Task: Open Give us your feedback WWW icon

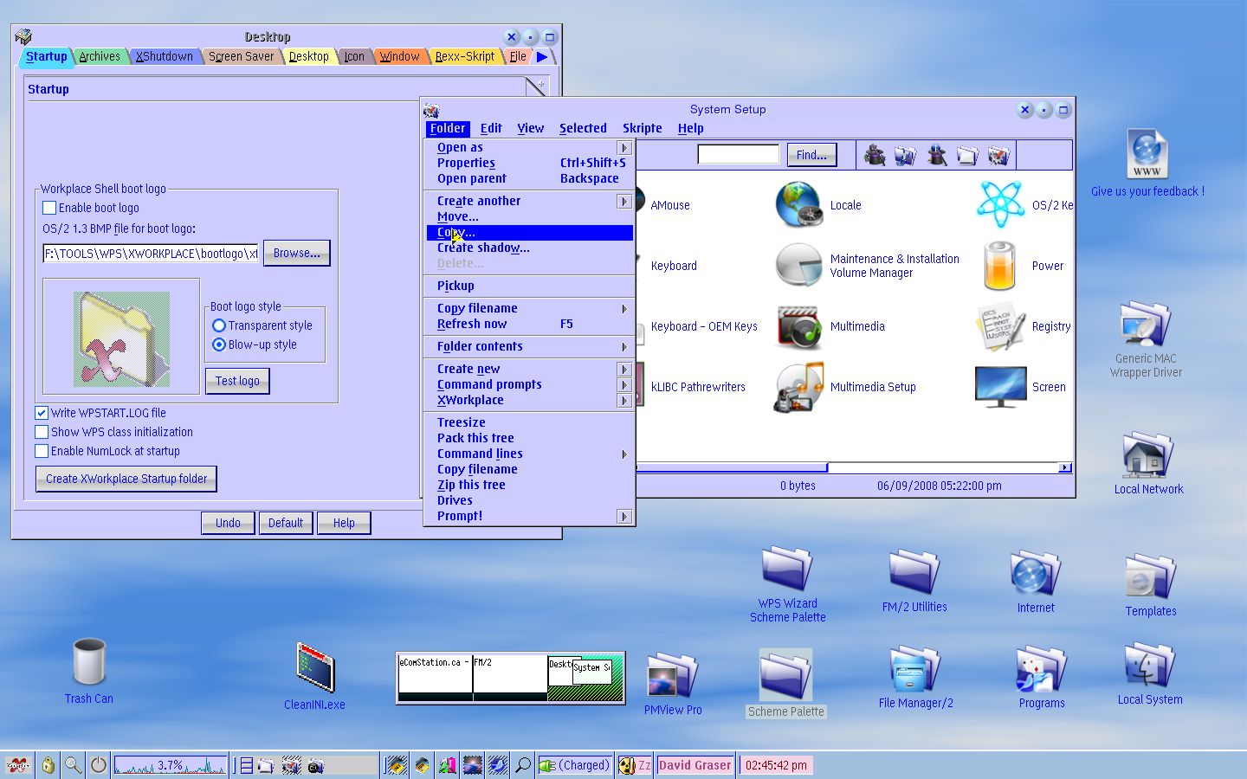Action: click(1147, 155)
